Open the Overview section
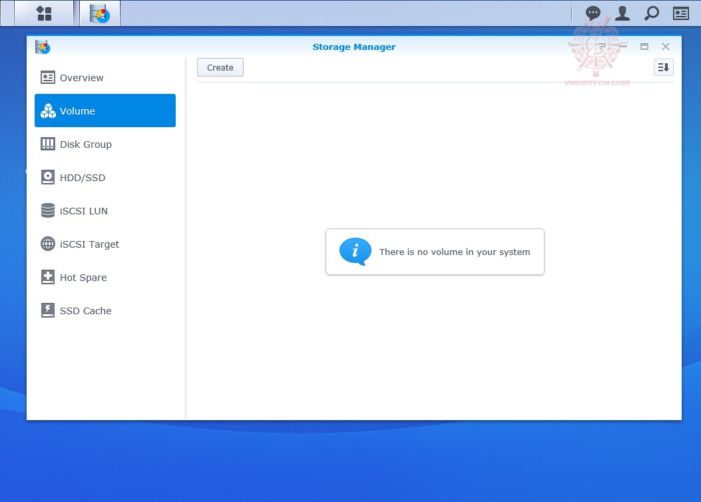 [105, 78]
